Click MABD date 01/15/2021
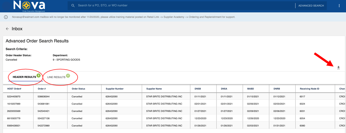346x133 pixels. coord(253,97)
